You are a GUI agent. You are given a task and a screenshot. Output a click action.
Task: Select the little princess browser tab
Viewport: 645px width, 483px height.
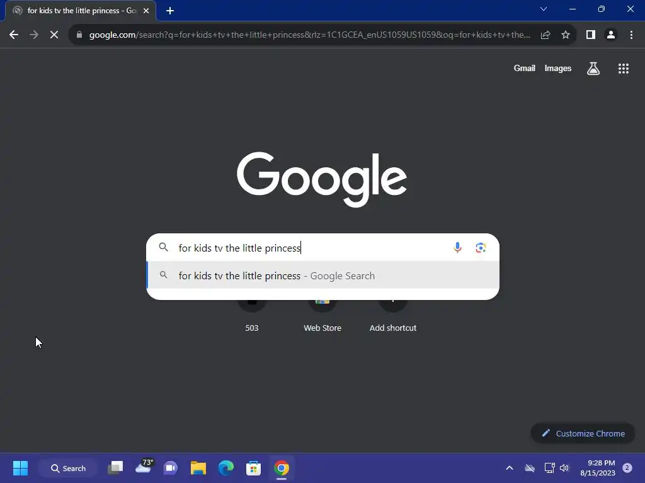pos(81,11)
